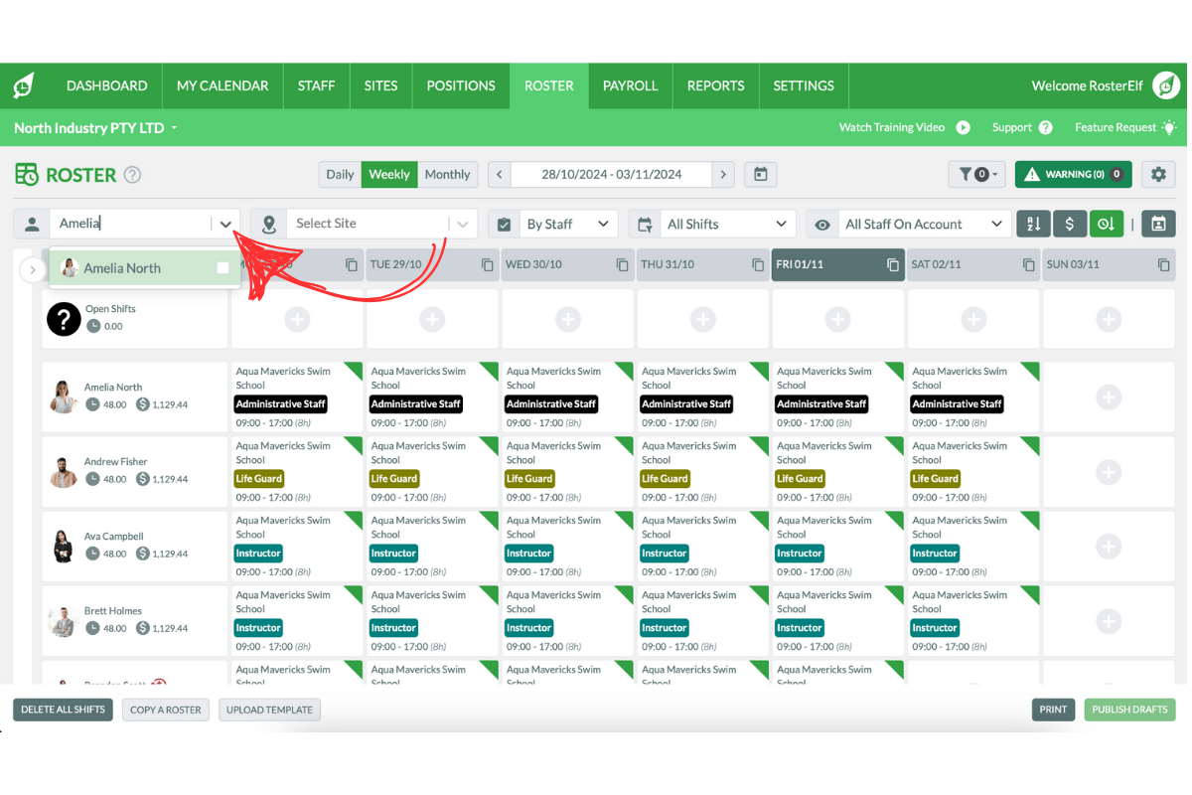Viewport: 1192px width, 795px height.
Task: Click the RosterElf leaf logo icon
Action: [x=24, y=85]
